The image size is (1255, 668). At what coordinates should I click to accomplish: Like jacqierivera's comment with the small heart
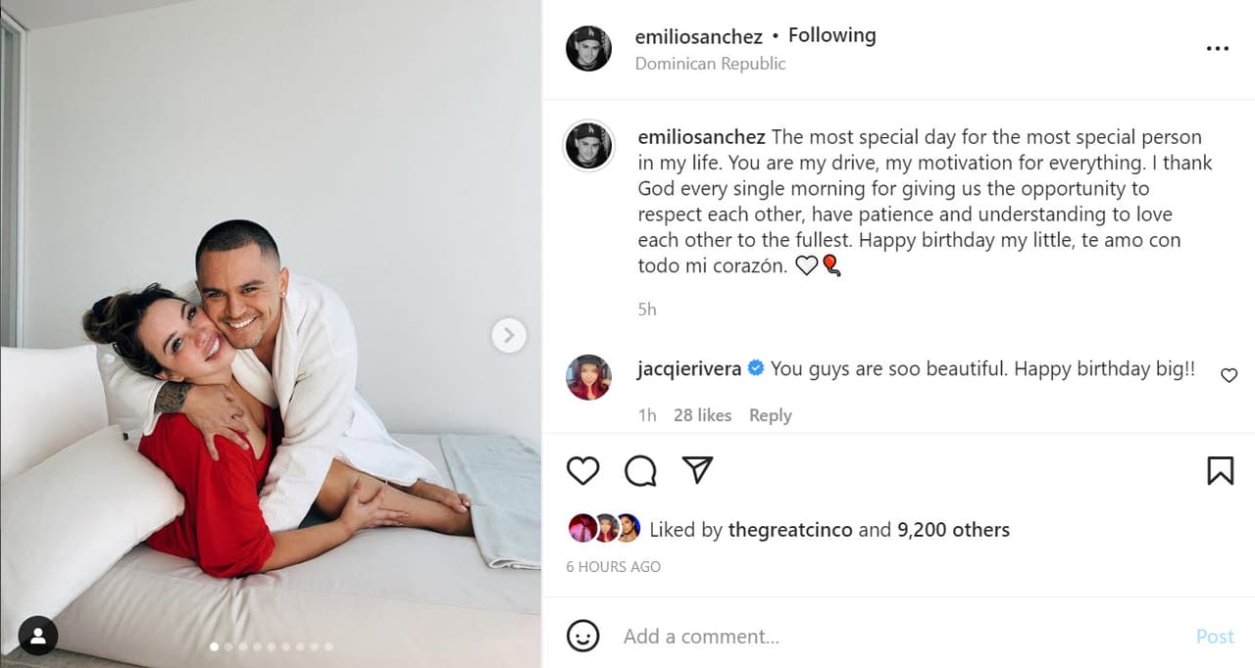[x=1229, y=375]
